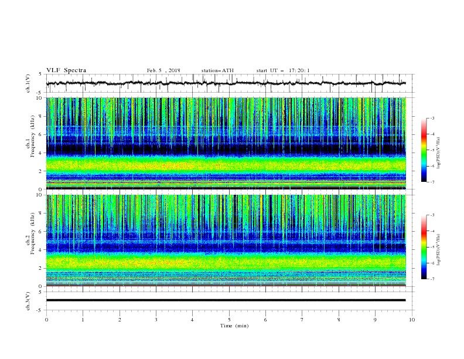Click the "-7" tick on the ch.2 colorbar
Image resolution: width=464 pixels, height=359 pixels.
[x=432, y=279]
